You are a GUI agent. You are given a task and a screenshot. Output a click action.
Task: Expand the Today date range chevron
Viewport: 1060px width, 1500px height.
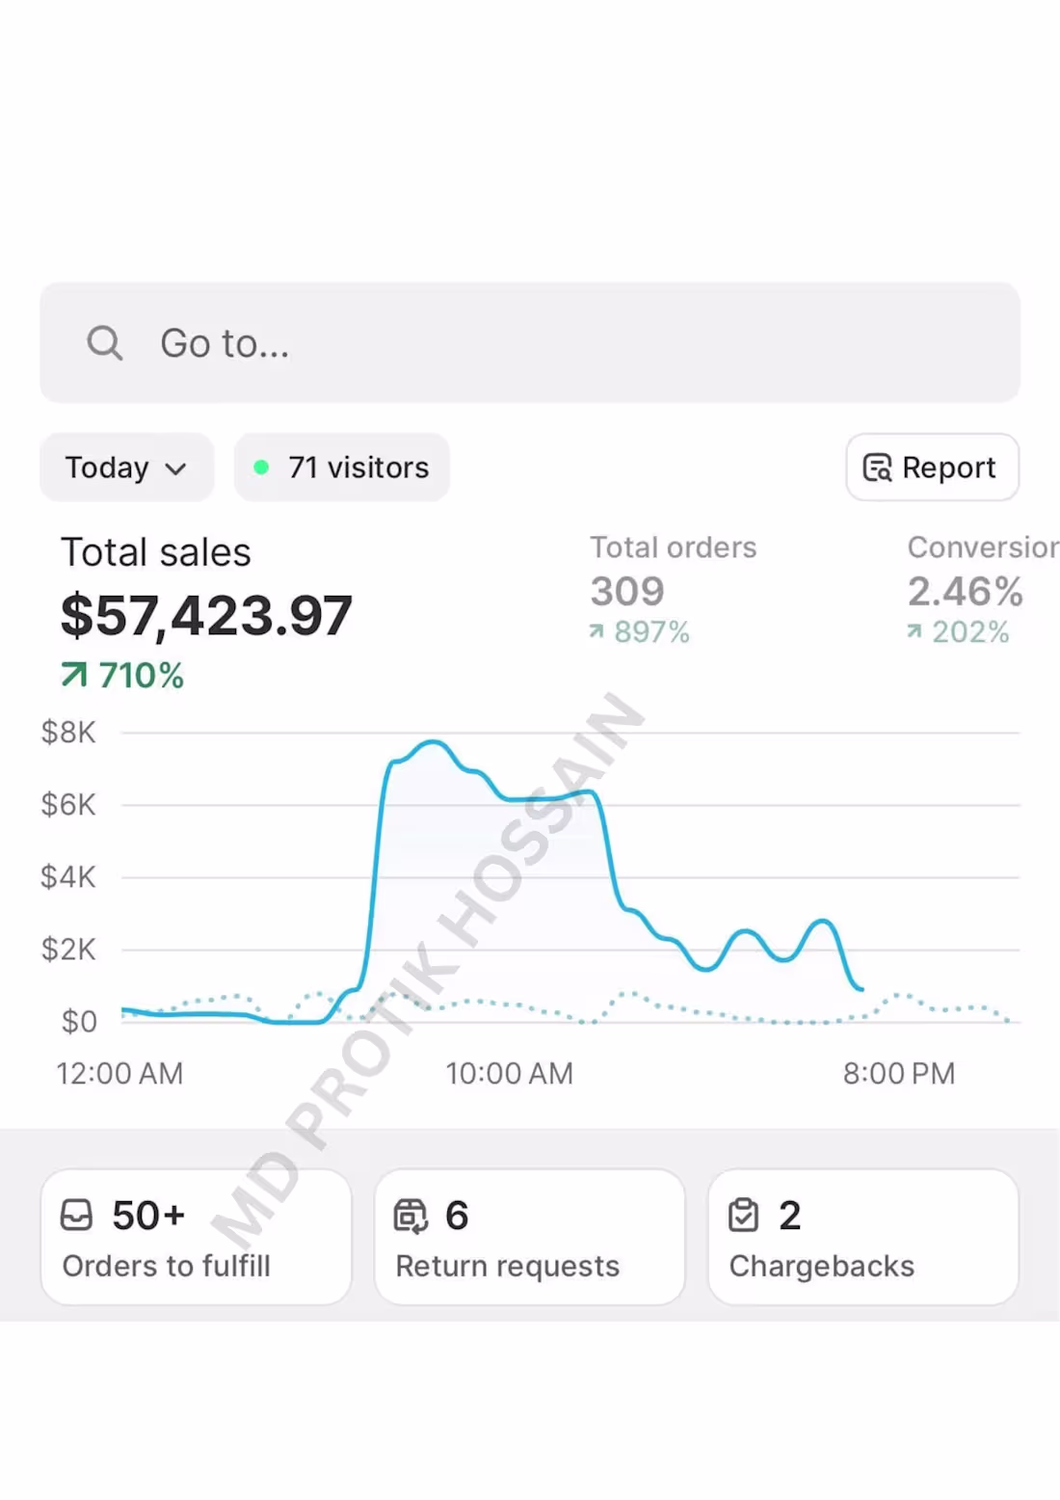coord(175,469)
